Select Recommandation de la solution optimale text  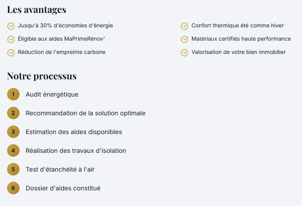pos(85,113)
